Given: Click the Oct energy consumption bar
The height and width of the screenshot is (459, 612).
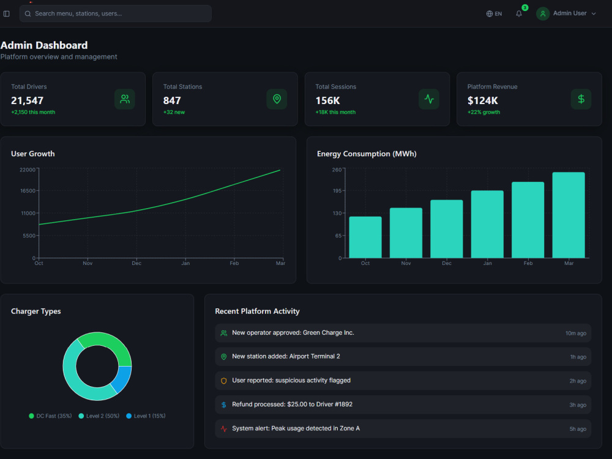Looking at the screenshot, I should click(365, 237).
